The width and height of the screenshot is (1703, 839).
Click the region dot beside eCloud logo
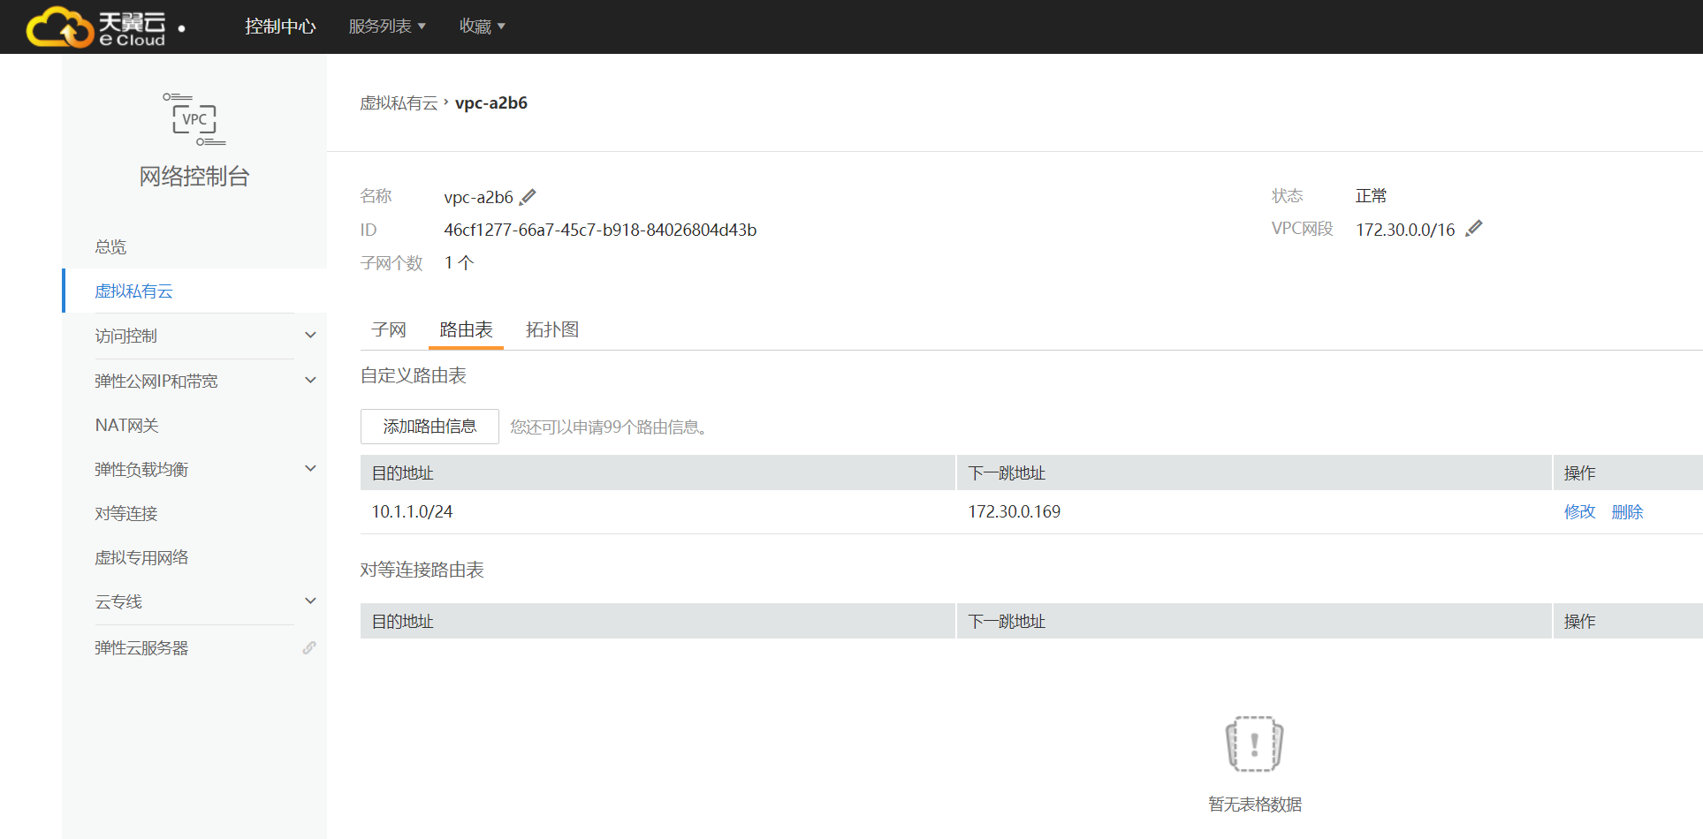[x=182, y=28]
